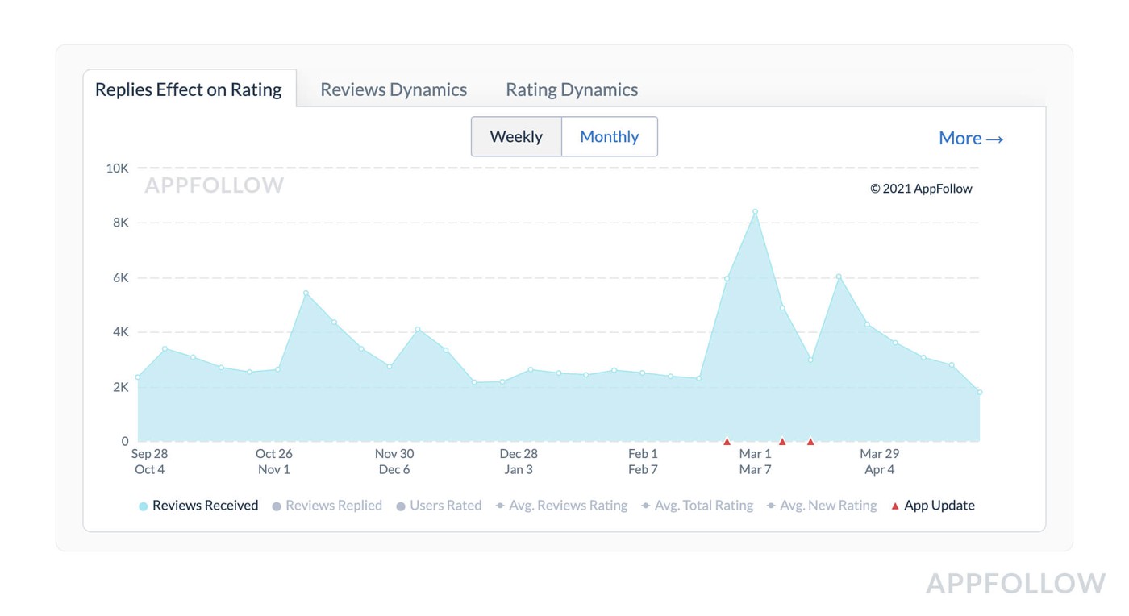Image resolution: width=1129 pixels, height=616 pixels.
Task: Click the leftmost red app update triangle on axis
Action: point(727,441)
